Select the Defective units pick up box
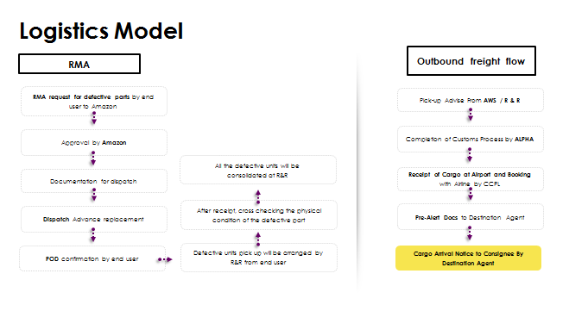This screenshot has width=569, height=311. pyautogui.click(x=259, y=258)
